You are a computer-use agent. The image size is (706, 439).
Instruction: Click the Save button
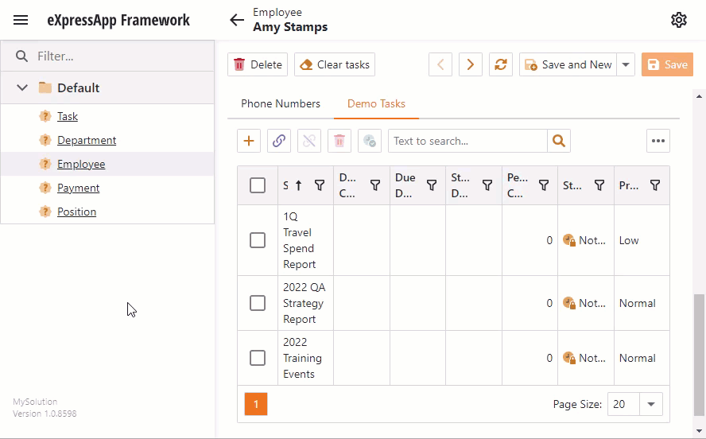667,64
